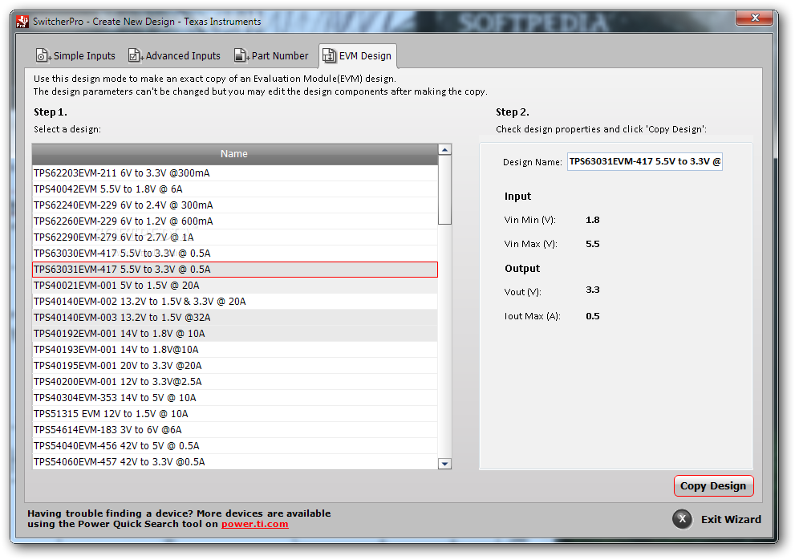Select TPS40140EVM-002 13.2V to 1.5V & 3.3V
This screenshot has height=560, width=795.
pos(235,302)
